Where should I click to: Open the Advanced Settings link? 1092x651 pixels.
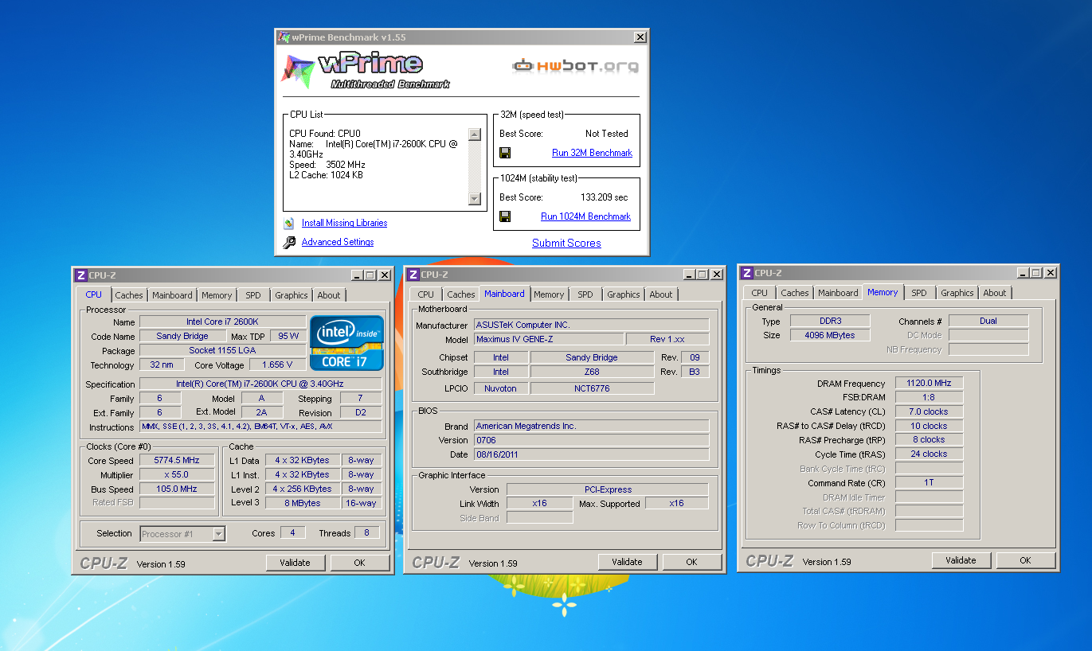338,242
